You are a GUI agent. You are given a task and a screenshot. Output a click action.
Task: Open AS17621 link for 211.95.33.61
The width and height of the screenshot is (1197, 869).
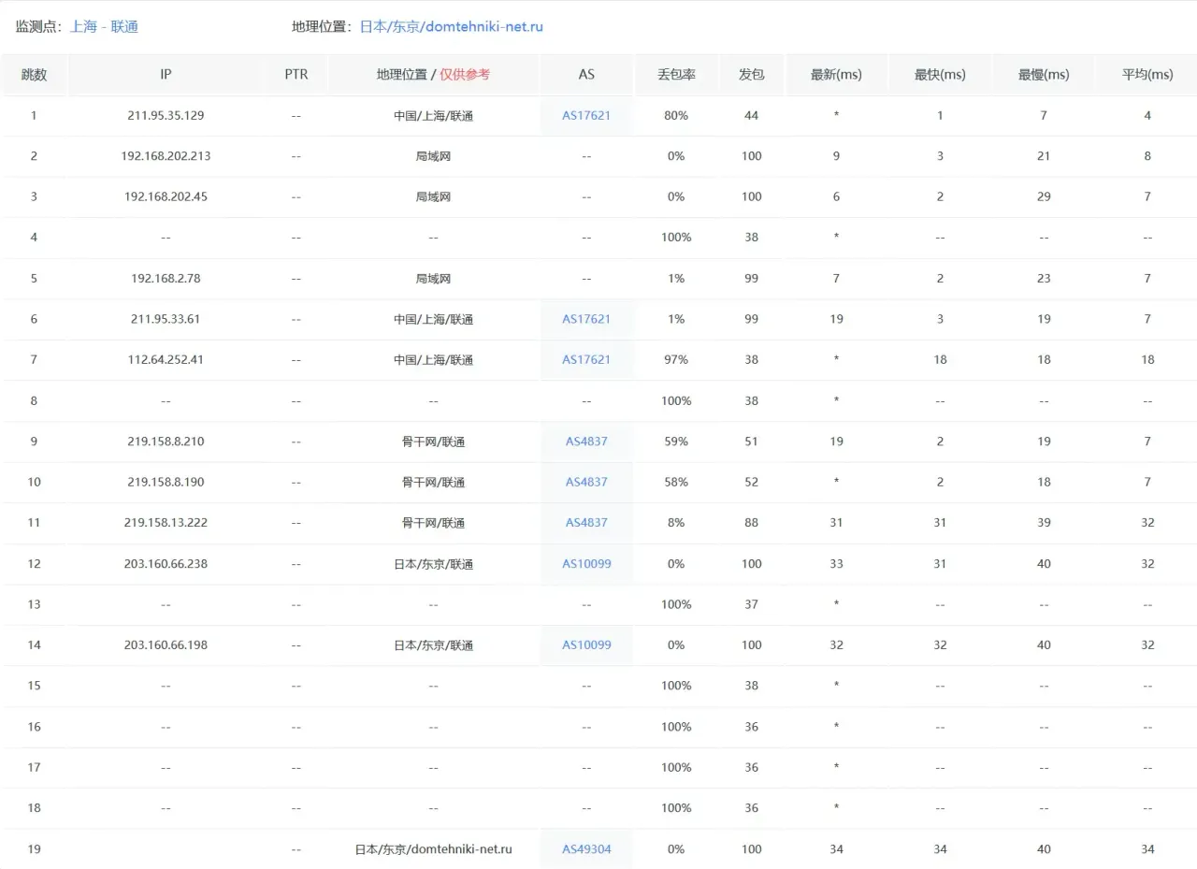click(586, 319)
